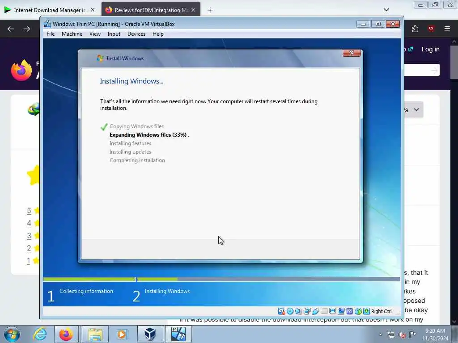Click the optical disc icon in VirtualBox status bar
The image size is (458, 343).
(x=290, y=311)
